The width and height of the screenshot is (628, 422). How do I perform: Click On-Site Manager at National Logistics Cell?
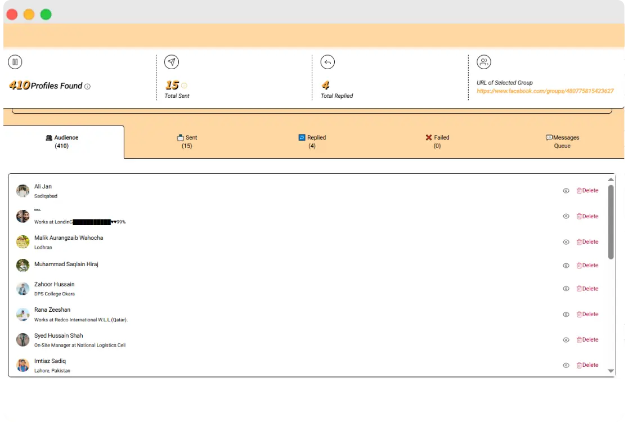point(80,345)
